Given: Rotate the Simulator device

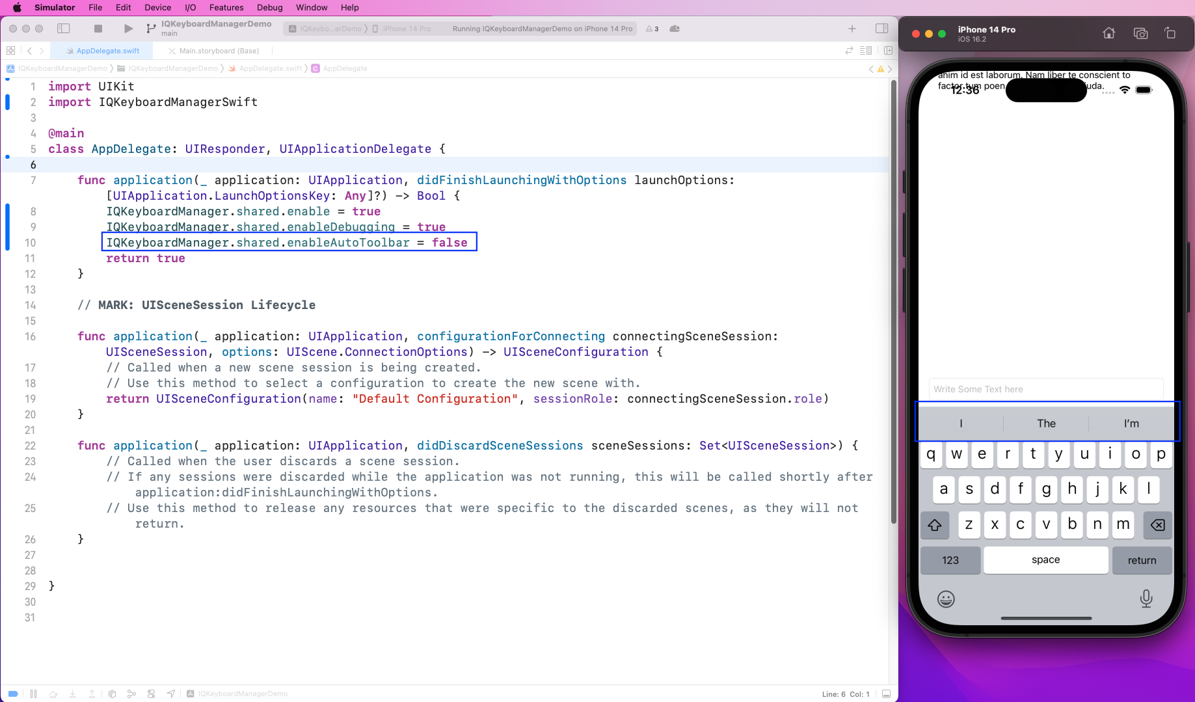Looking at the screenshot, I should pyautogui.click(x=1170, y=33).
